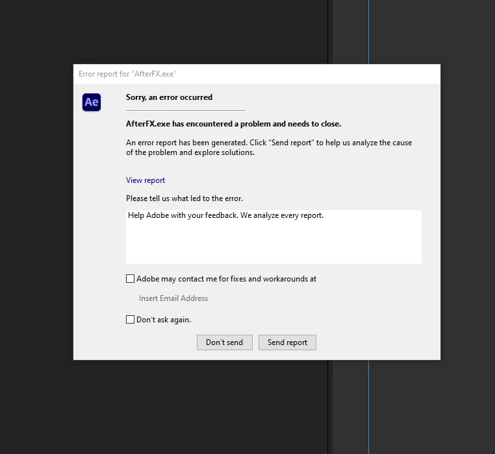Enable Adobe may contact me checkbox
495x454 pixels.
click(x=130, y=279)
